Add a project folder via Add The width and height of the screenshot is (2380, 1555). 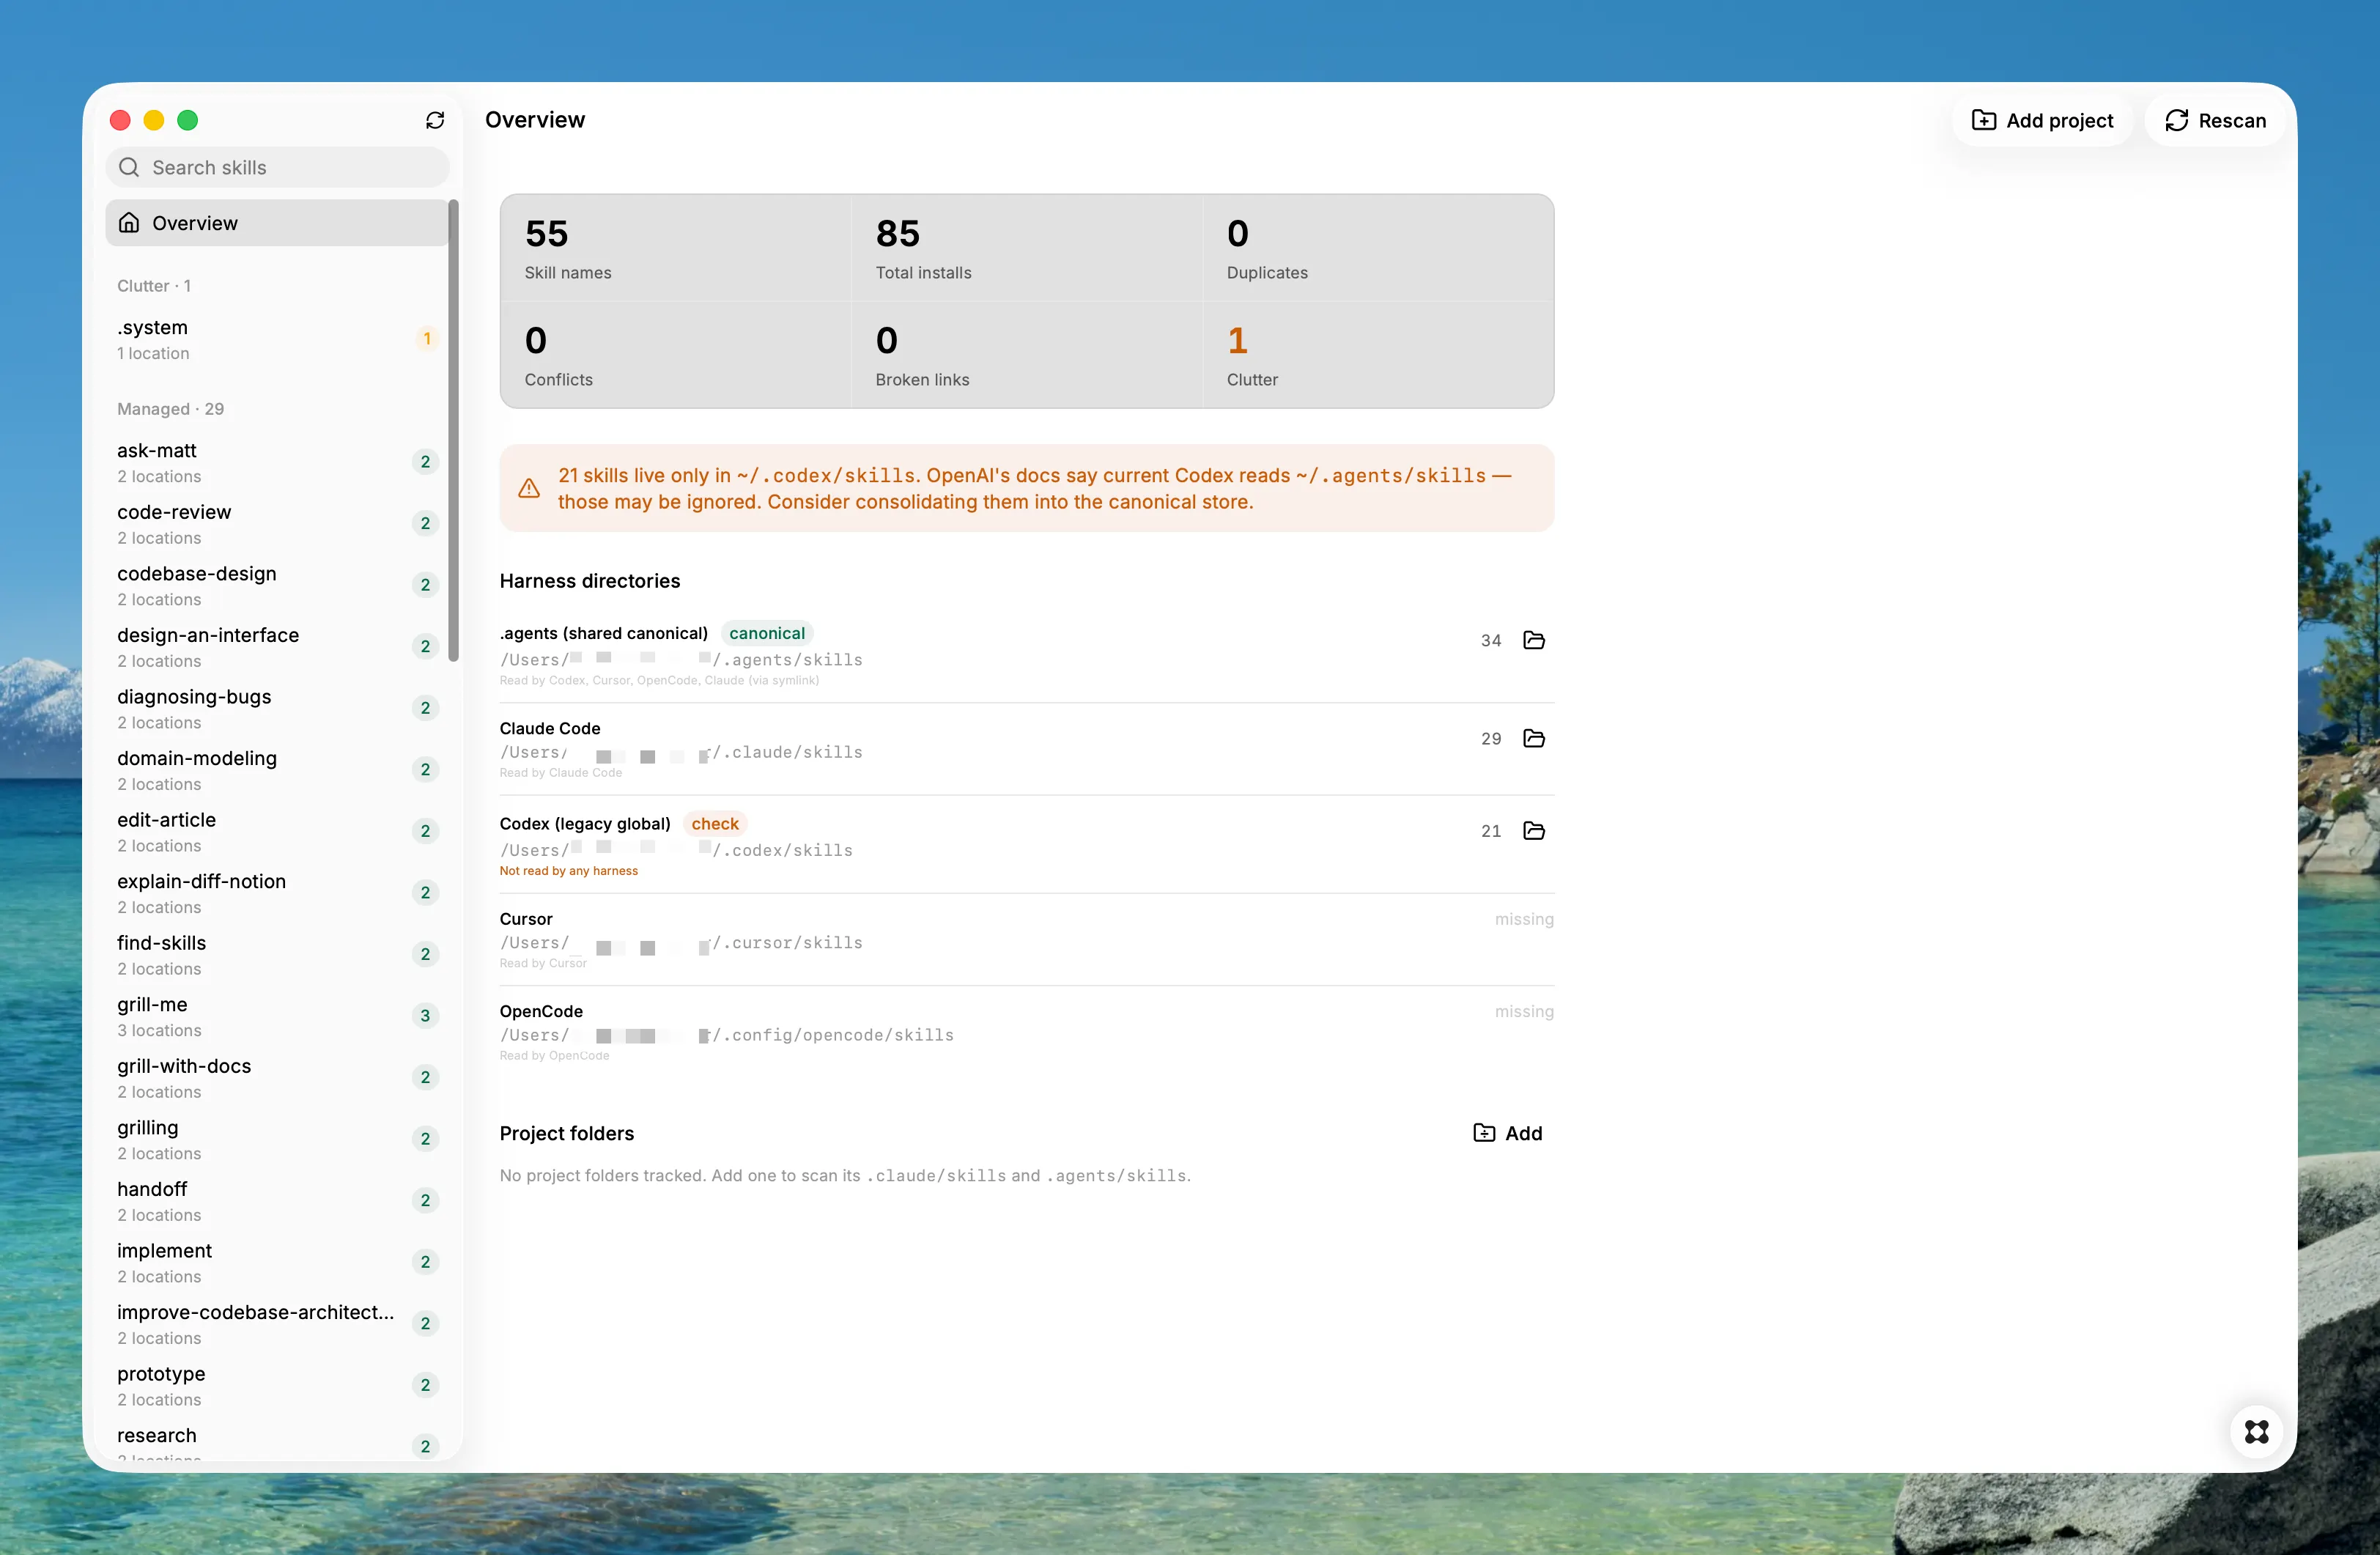1508,1133
